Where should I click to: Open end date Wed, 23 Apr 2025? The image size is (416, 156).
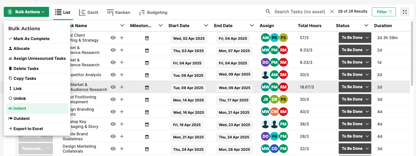pos(234,125)
